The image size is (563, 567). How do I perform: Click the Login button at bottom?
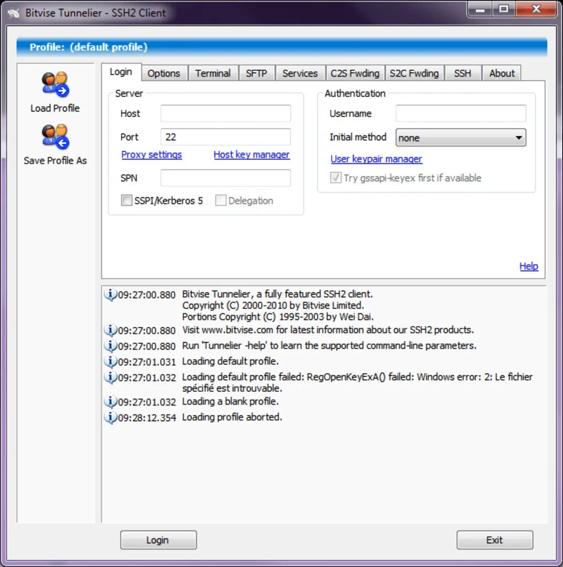[158, 540]
